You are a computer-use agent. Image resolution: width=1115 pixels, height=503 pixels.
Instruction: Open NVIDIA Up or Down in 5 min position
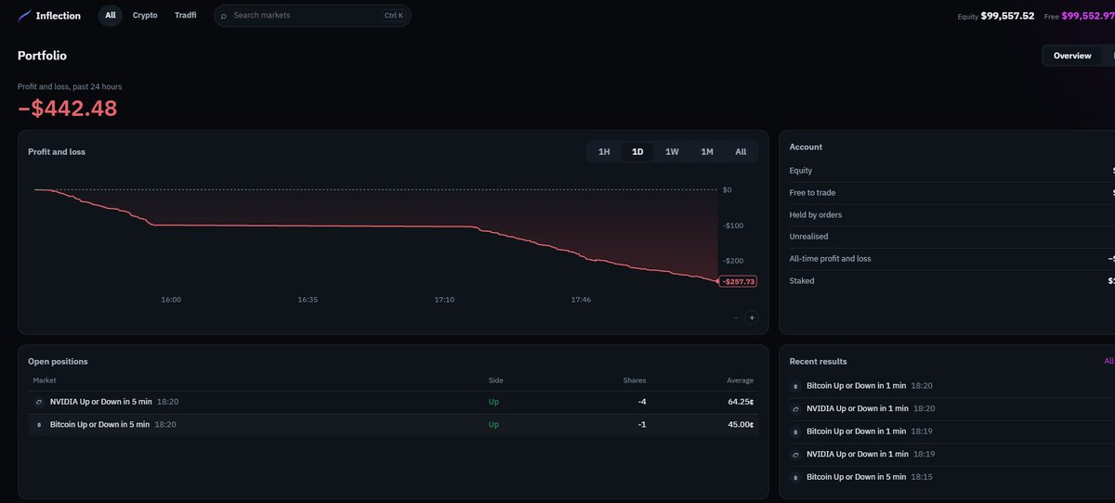(393, 402)
